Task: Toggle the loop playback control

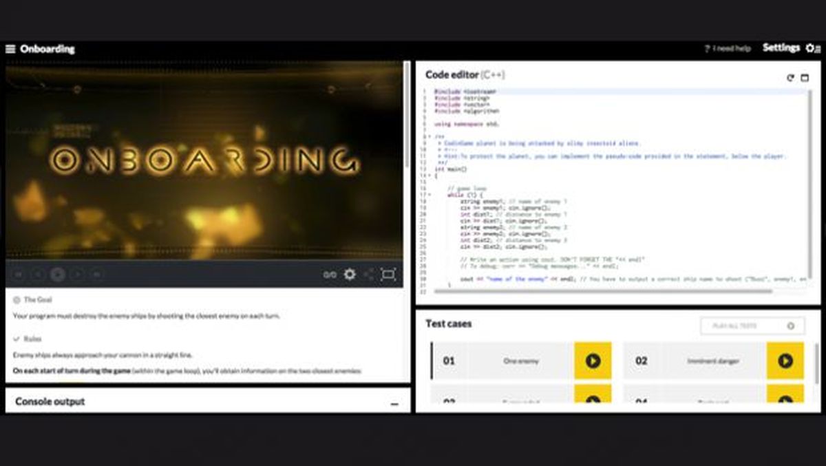Action: pyautogui.click(x=328, y=274)
